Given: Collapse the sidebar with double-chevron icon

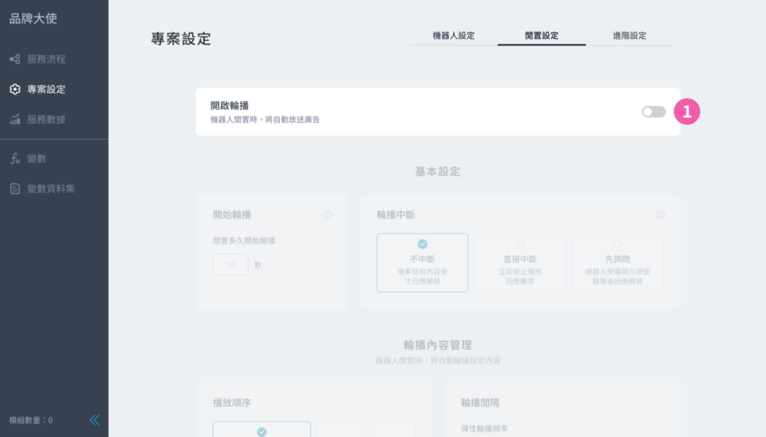Looking at the screenshot, I should (x=94, y=420).
